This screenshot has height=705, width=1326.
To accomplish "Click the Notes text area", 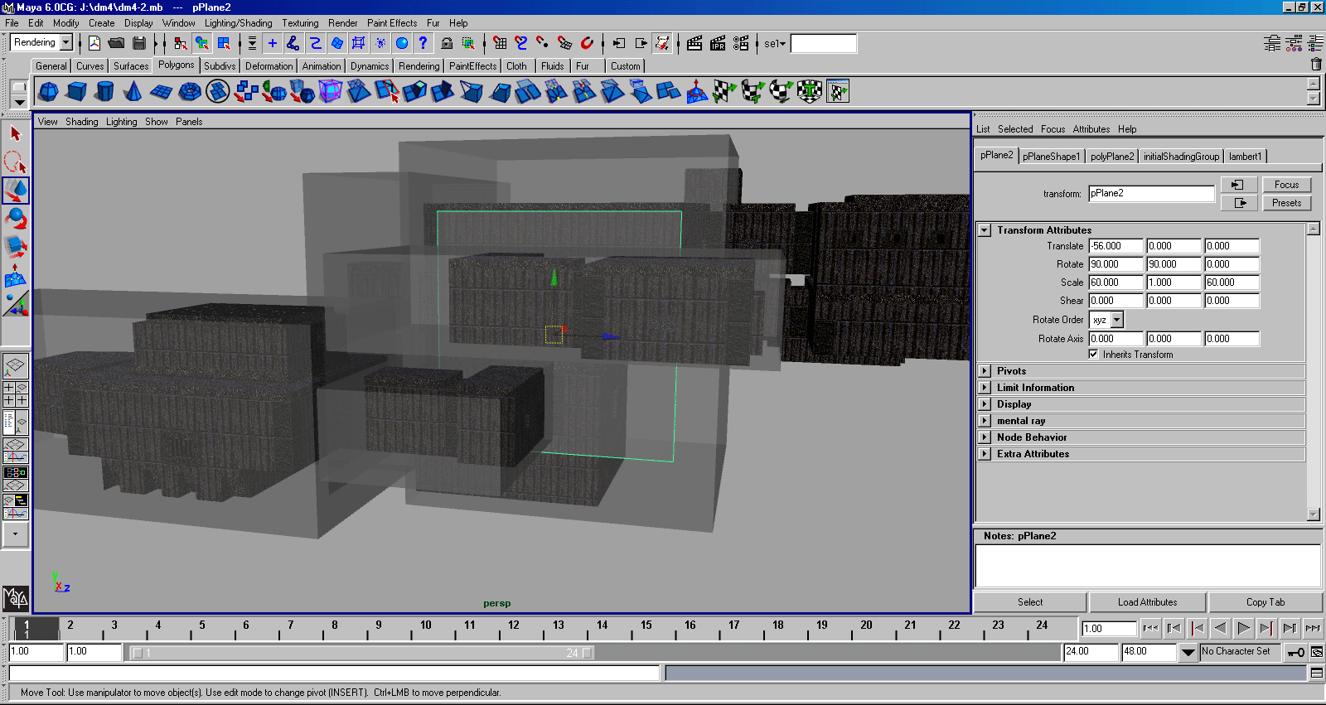I will [1148, 566].
